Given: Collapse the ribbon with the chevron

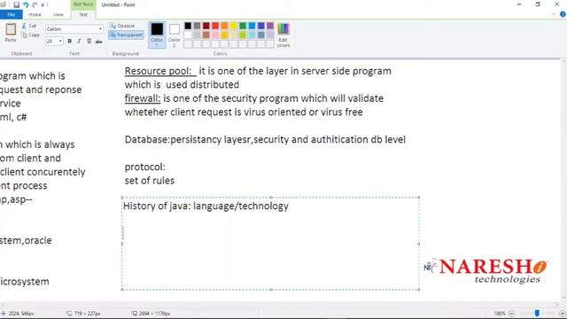Looking at the screenshot, I should (554, 14).
